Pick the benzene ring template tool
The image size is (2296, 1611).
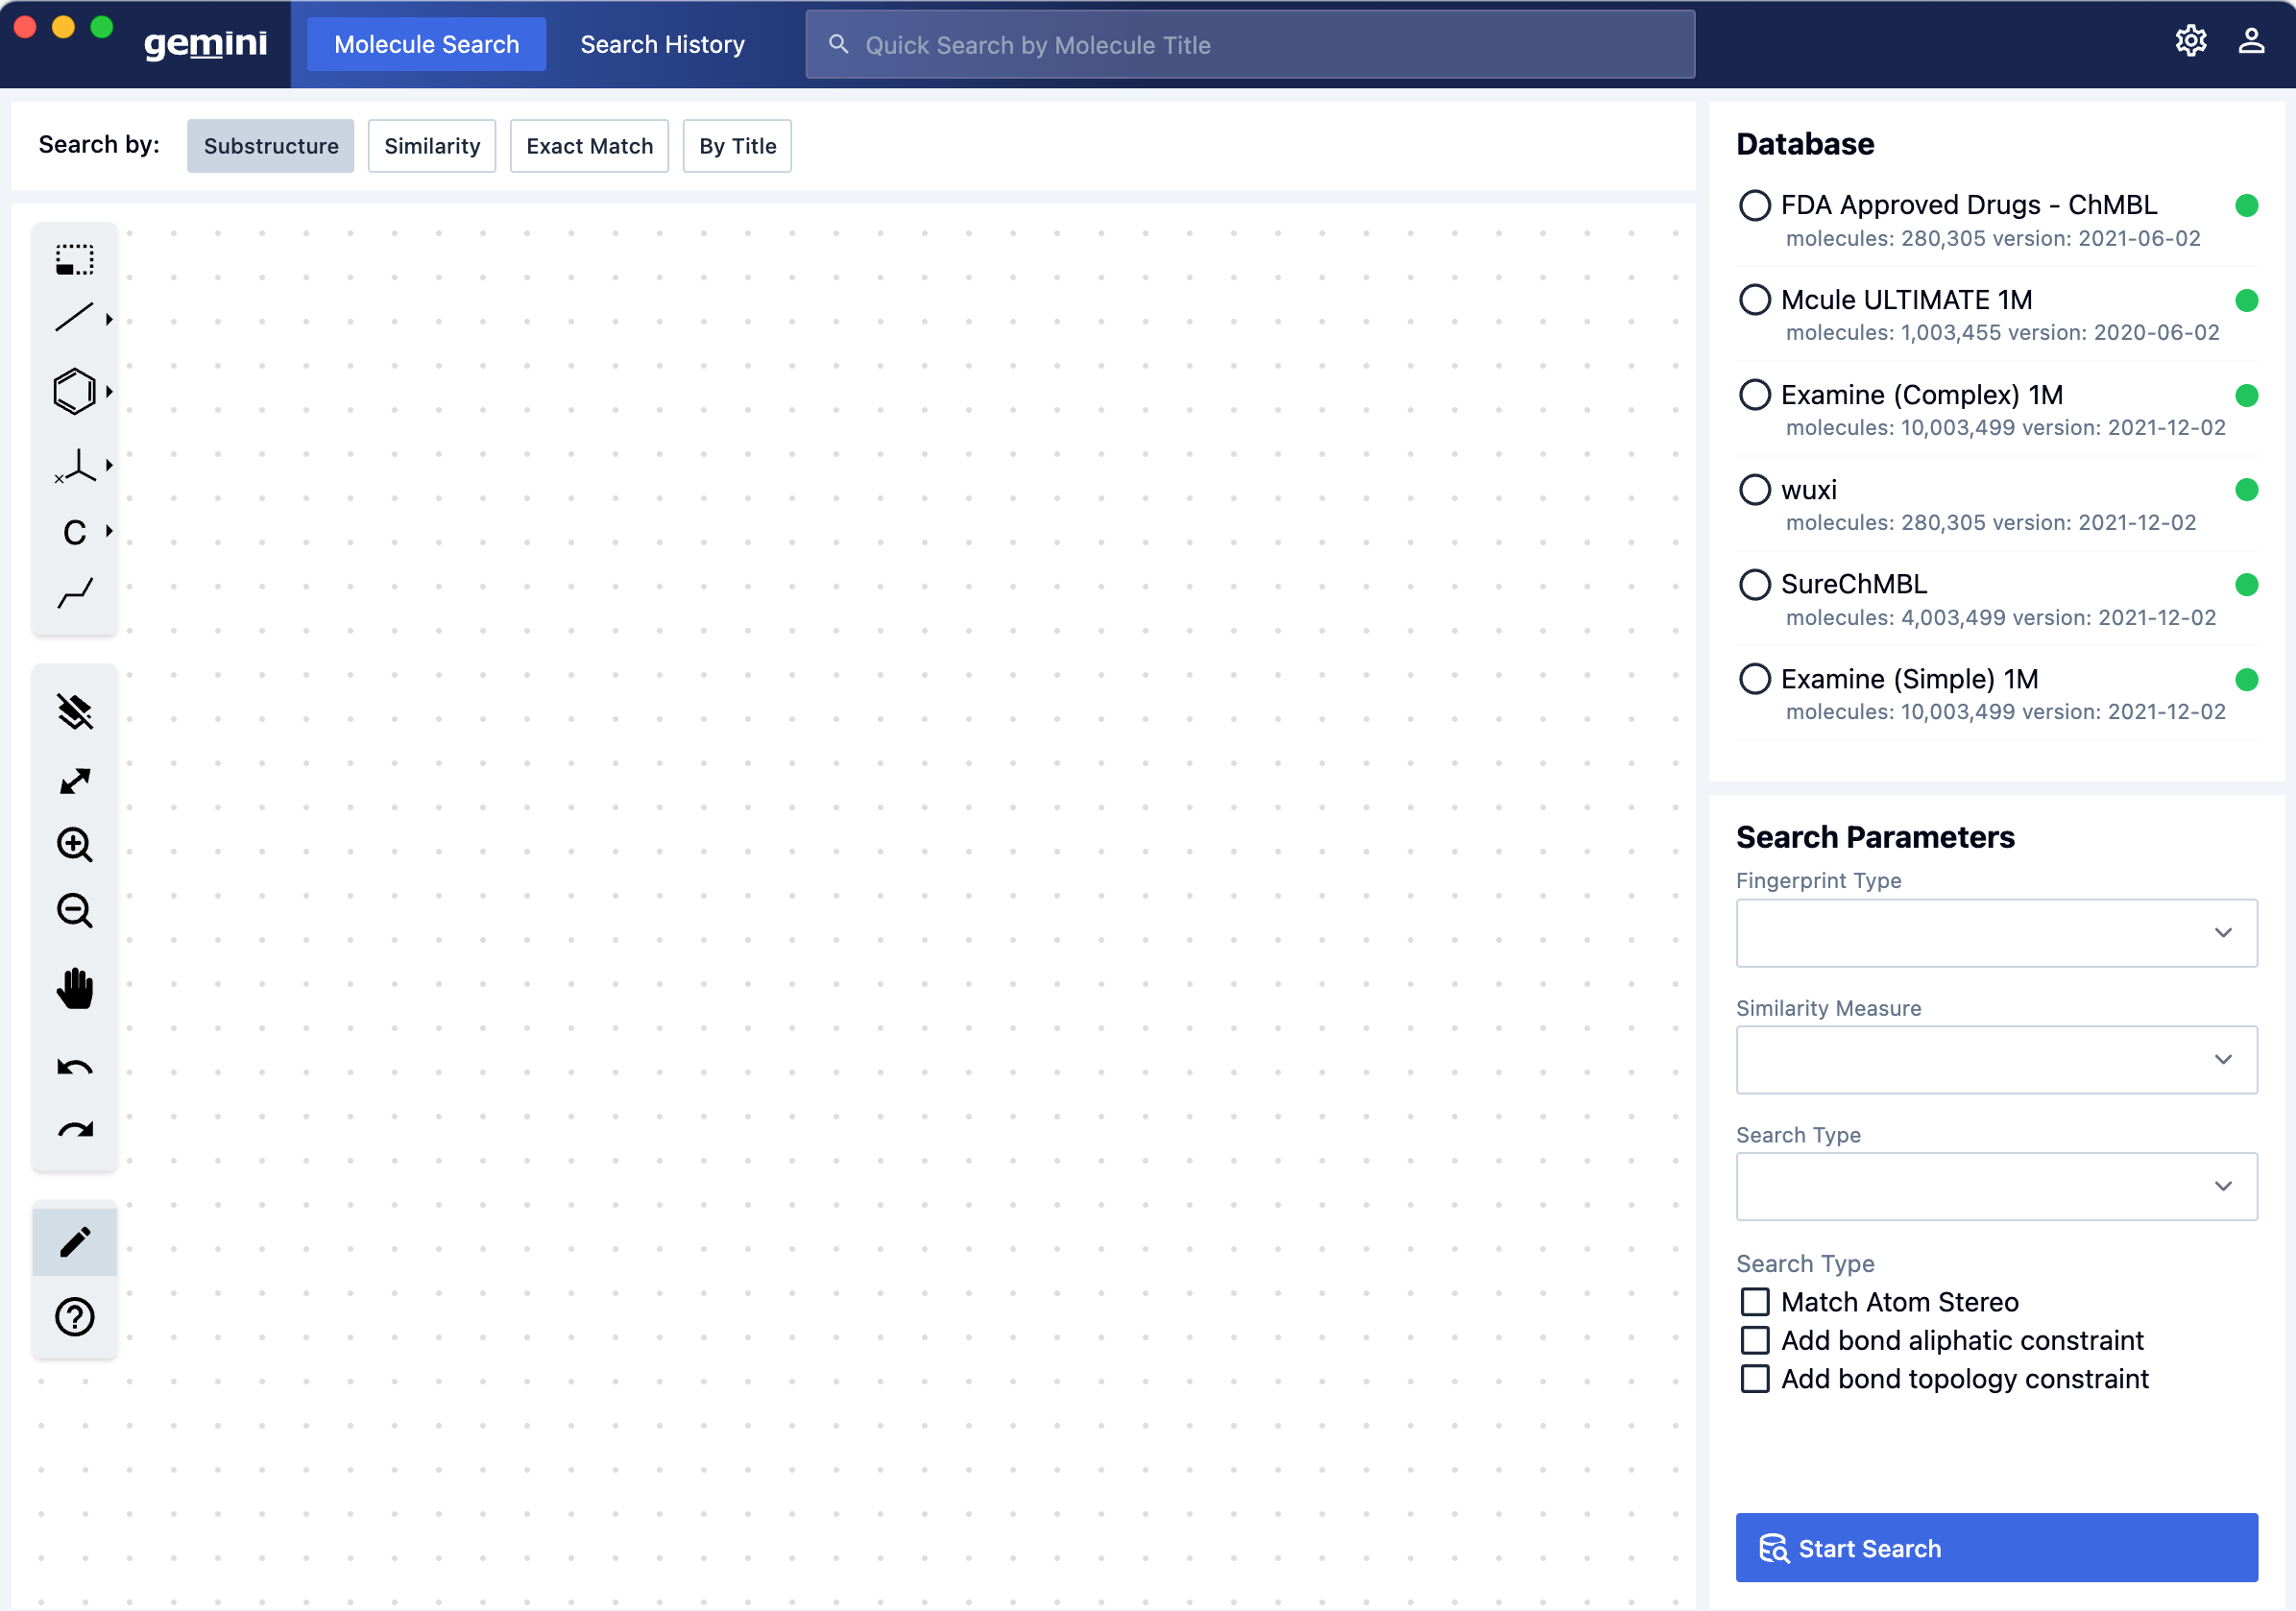point(72,391)
